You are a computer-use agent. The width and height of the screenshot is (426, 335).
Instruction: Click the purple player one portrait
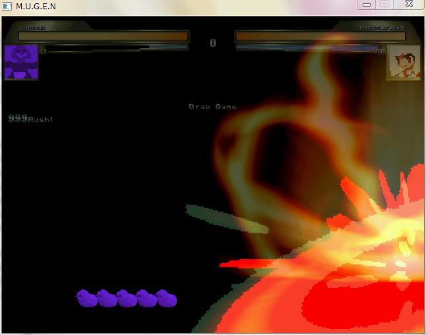pos(21,62)
